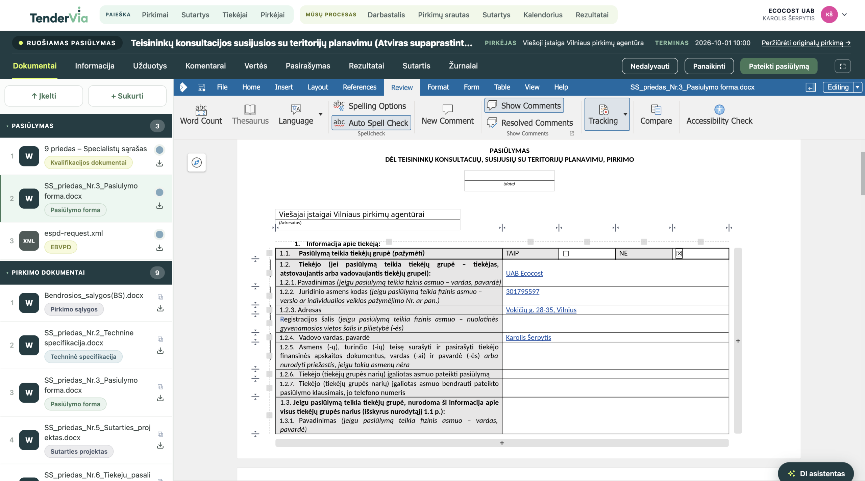Viewport: 865px width, 481px height.
Task: Open the Tracking dropdown arrow
Action: pyautogui.click(x=625, y=115)
